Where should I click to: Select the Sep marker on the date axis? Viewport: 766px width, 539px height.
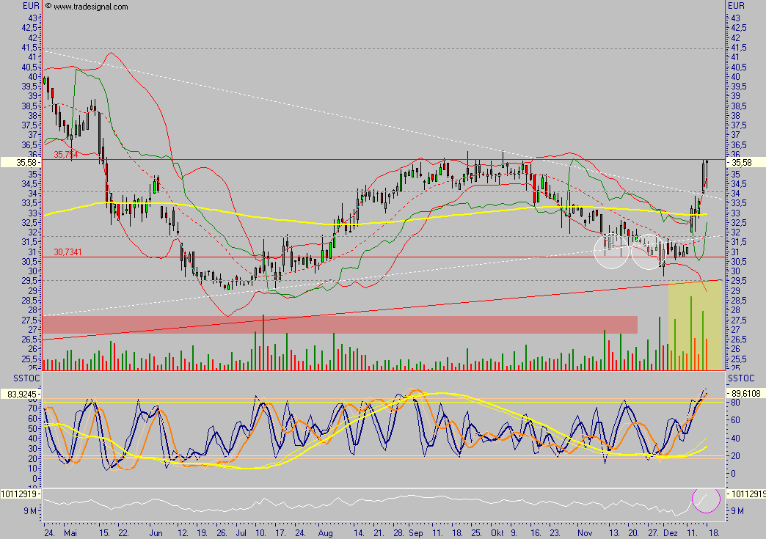pos(416,531)
